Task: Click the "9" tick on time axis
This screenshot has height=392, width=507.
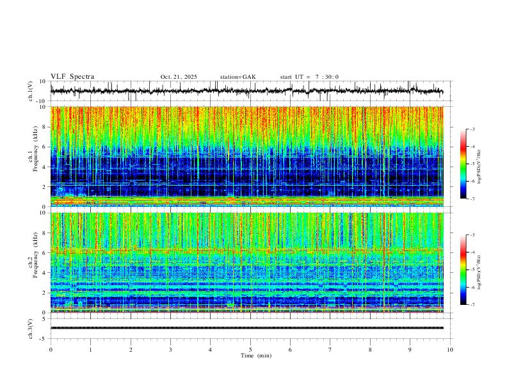Action: 410,350
